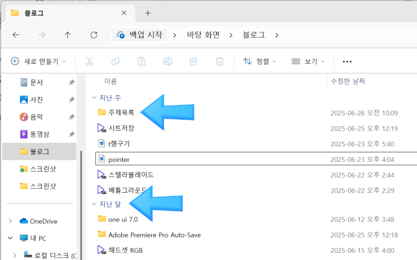
Task: Open 스크린샷 folder with green check
Action: pyautogui.click(x=38, y=169)
